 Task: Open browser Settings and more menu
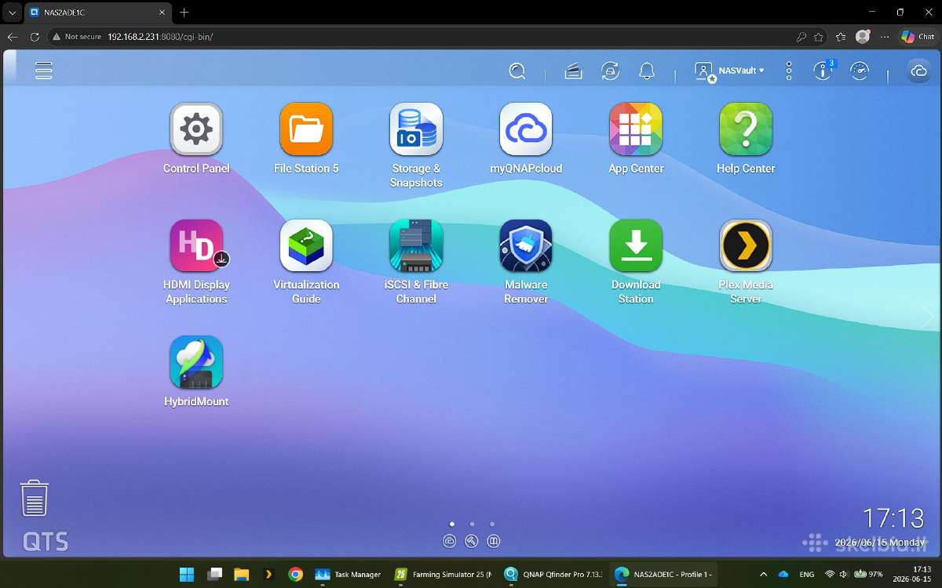click(x=885, y=37)
